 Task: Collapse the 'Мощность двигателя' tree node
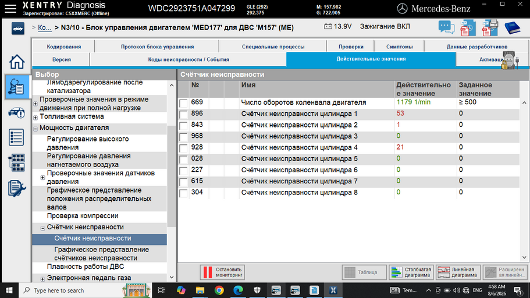coord(35,129)
